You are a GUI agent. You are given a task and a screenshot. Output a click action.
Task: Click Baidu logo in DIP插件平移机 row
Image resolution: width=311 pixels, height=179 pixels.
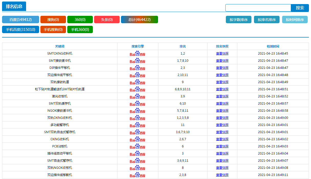tap(138, 68)
